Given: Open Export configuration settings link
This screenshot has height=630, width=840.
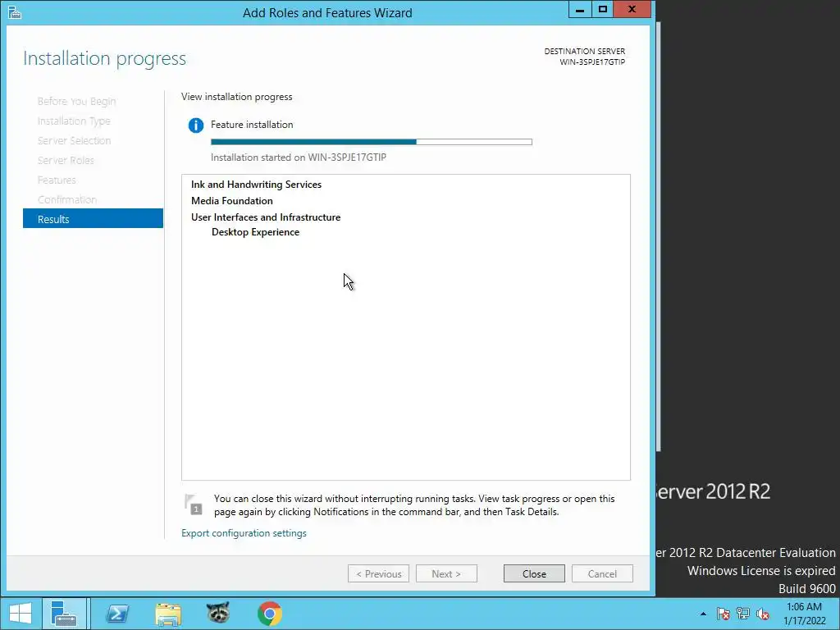Looking at the screenshot, I should coord(244,533).
